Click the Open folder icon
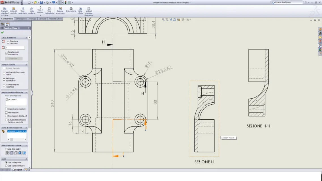The height and width of the screenshot is (181, 322). click(35, 3)
